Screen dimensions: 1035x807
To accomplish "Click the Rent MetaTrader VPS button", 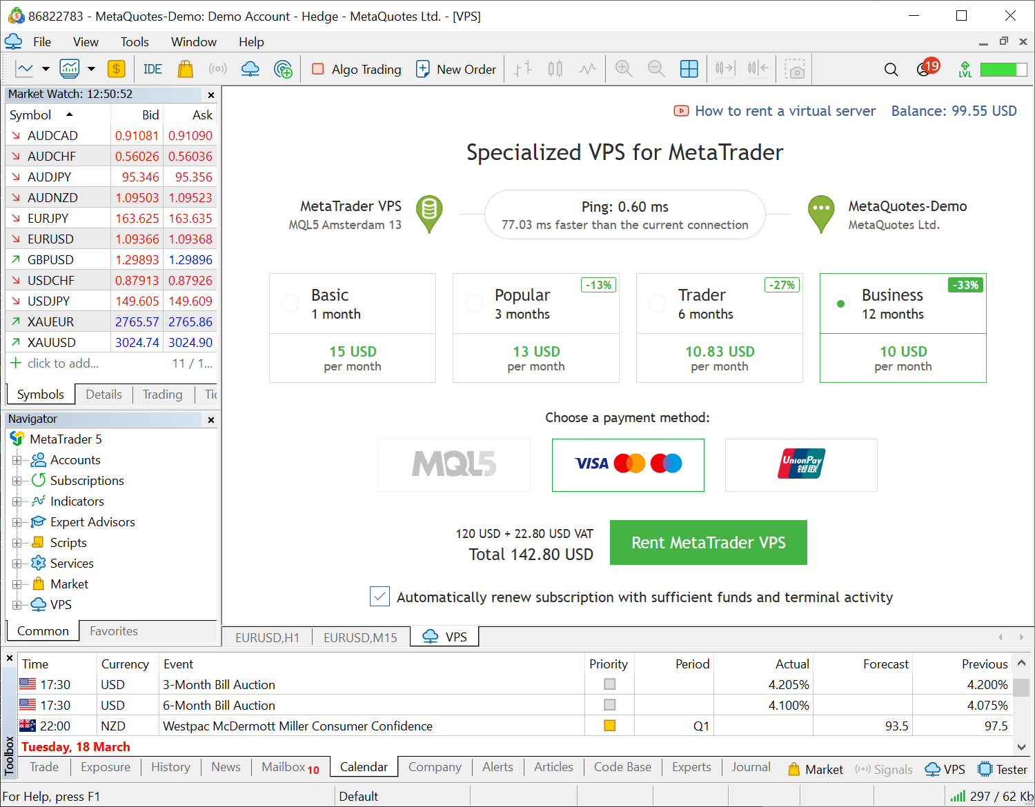I will (x=708, y=543).
